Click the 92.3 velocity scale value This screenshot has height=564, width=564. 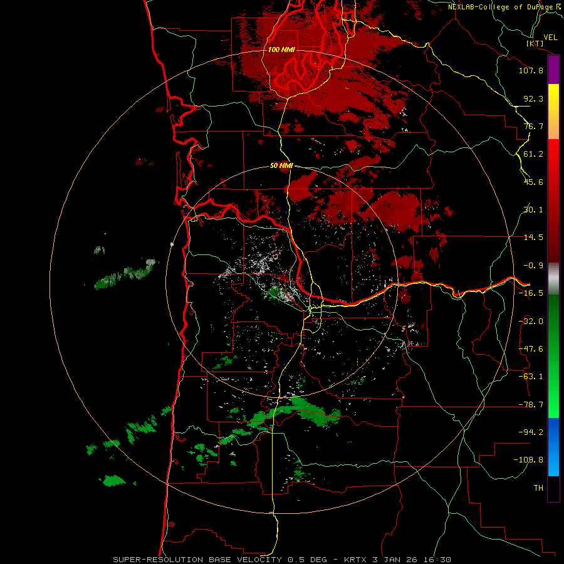pos(533,98)
